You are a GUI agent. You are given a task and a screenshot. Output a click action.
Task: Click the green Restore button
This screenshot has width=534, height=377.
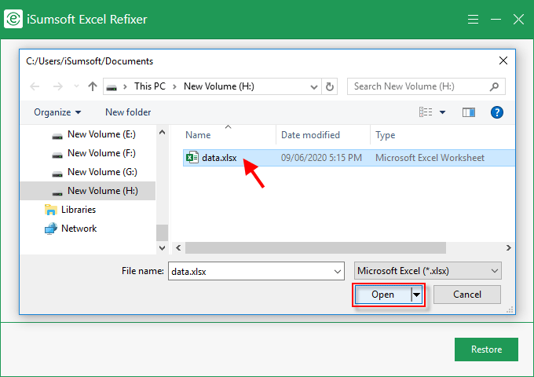coord(486,350)
